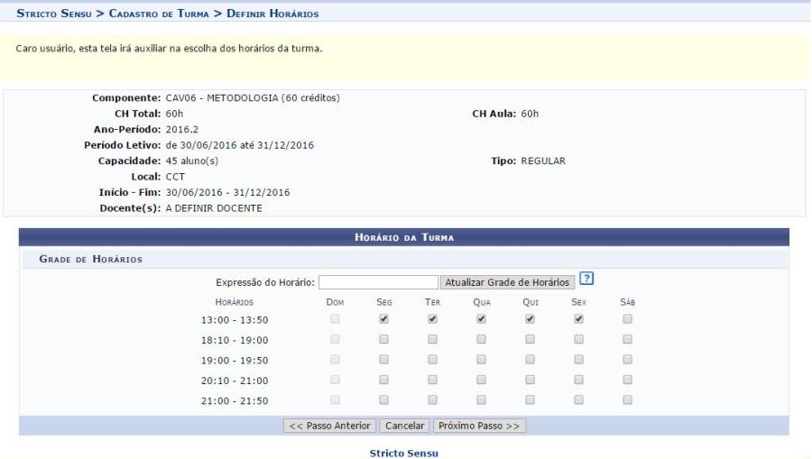This screenshot has width=812, height=459.
Task: Check Saturday 21:00 - 21:50 checkbox
Action: pyautogui.click(x=627, y=399)
